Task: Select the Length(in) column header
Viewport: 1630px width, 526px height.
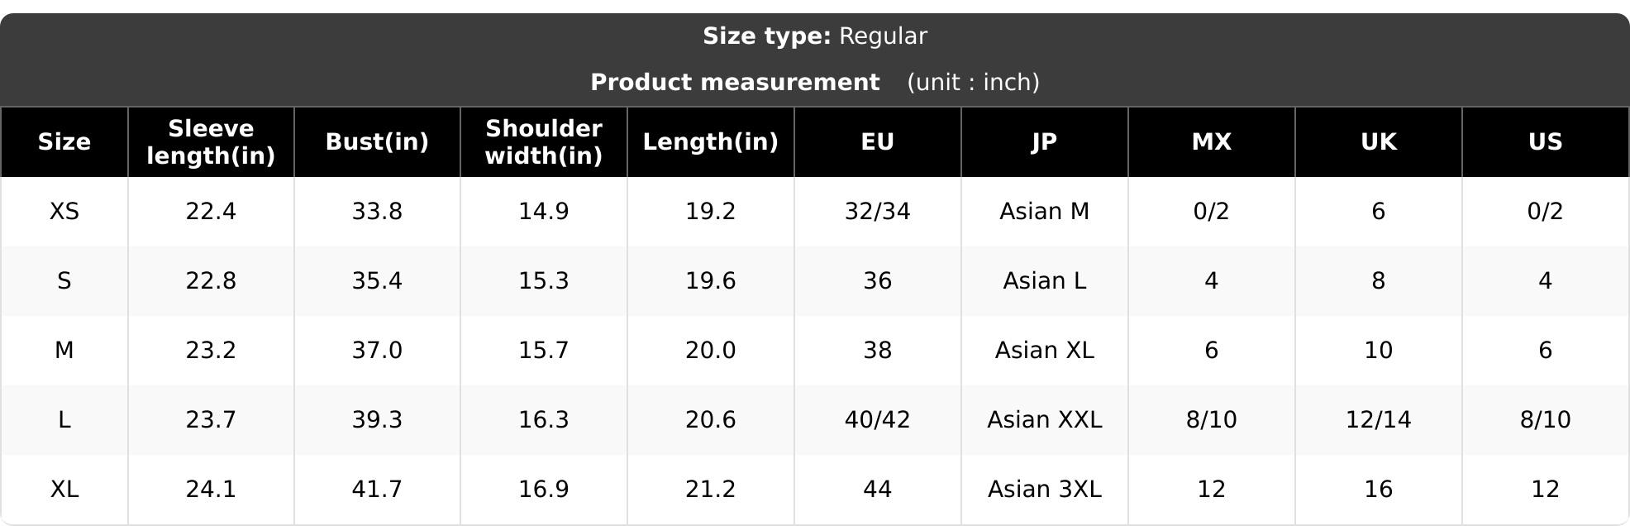Action: coord(711,142)
